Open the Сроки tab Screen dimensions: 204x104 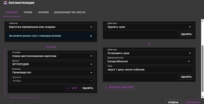(28, 12)
